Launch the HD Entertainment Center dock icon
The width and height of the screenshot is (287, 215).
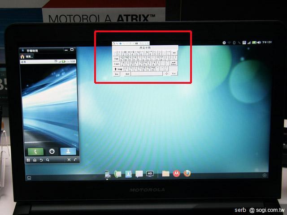pos(149,174)
